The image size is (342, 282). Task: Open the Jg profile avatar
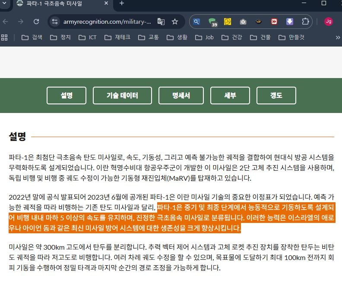[x=329, y=22]
